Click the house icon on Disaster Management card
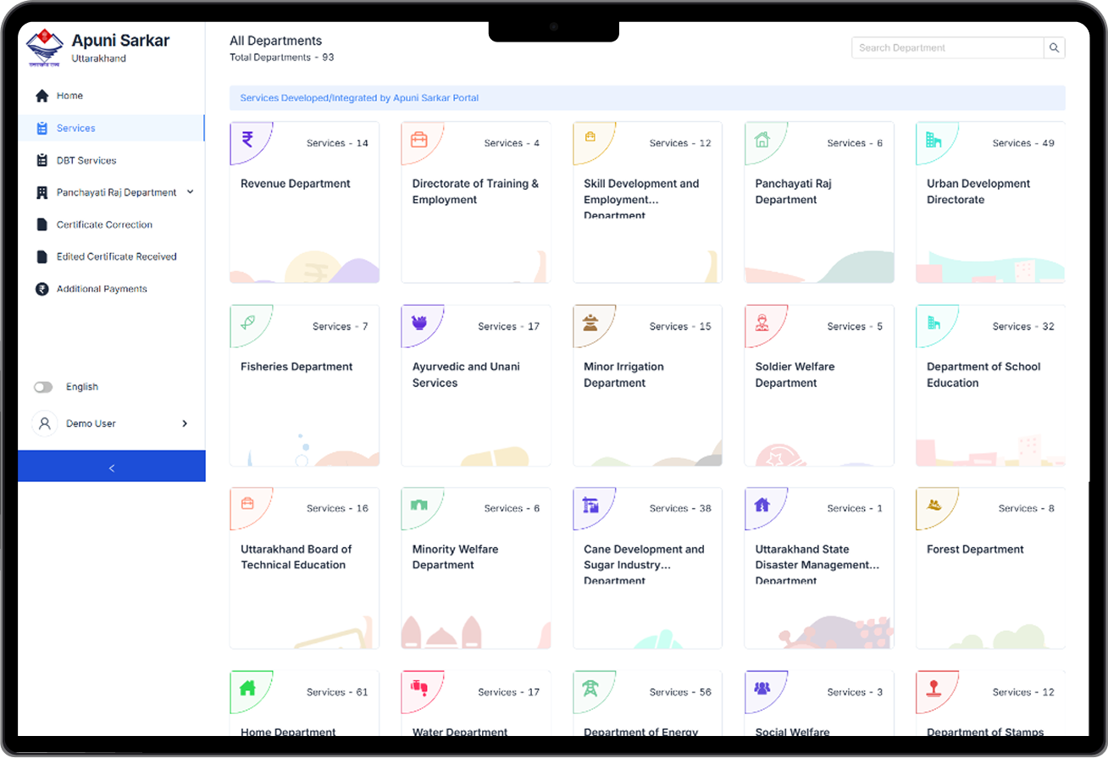 pos(762,504)
